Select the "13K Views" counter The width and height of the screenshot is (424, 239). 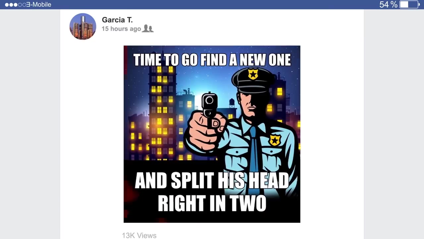click(x=139, y=235)
